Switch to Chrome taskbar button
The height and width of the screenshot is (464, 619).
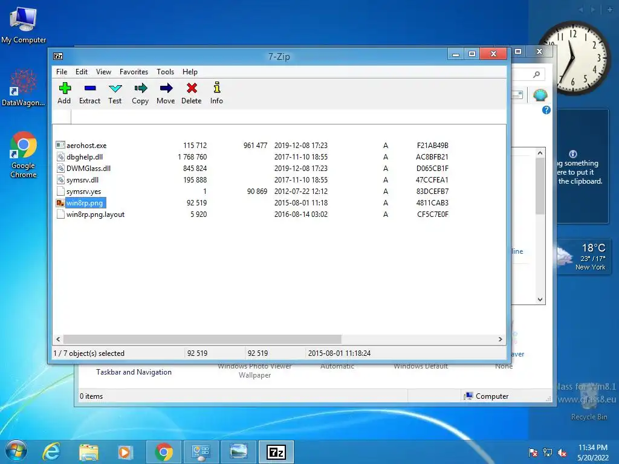(163, 452)
